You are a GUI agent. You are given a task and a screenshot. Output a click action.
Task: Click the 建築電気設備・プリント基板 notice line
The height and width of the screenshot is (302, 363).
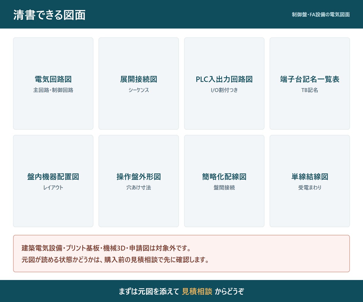(106, 248)
